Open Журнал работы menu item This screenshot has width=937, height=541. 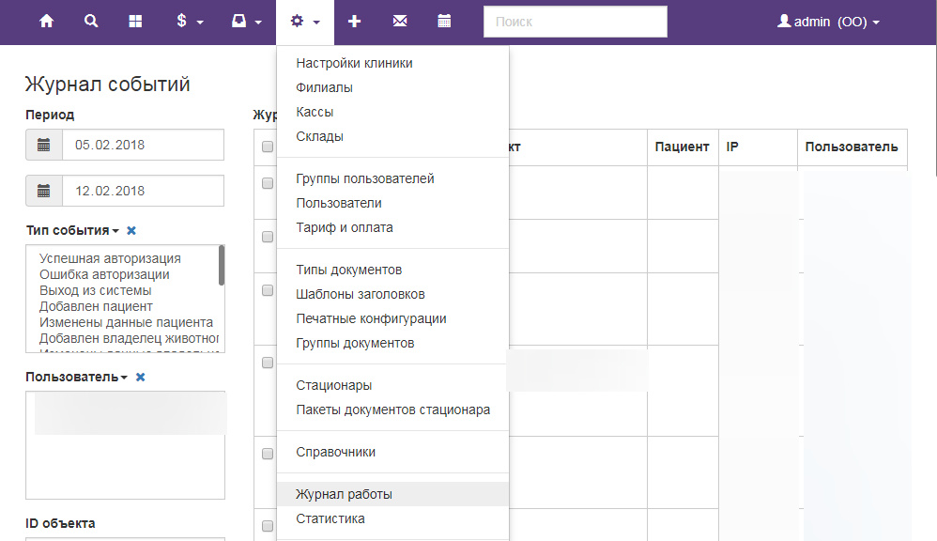point(392,494)
